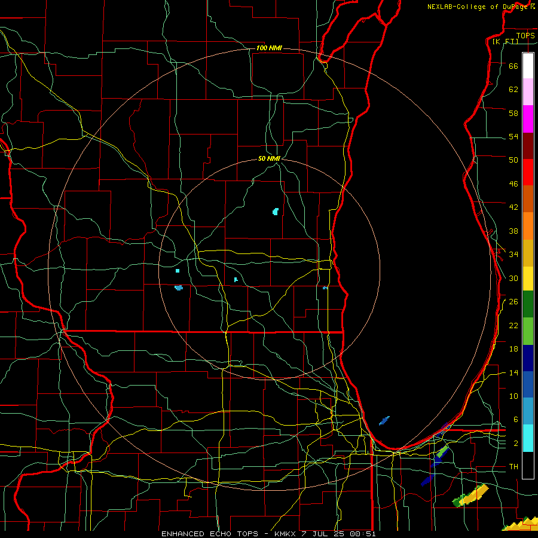Click the 34 legend scale value

pyautogui.click(x=513, y=255)
